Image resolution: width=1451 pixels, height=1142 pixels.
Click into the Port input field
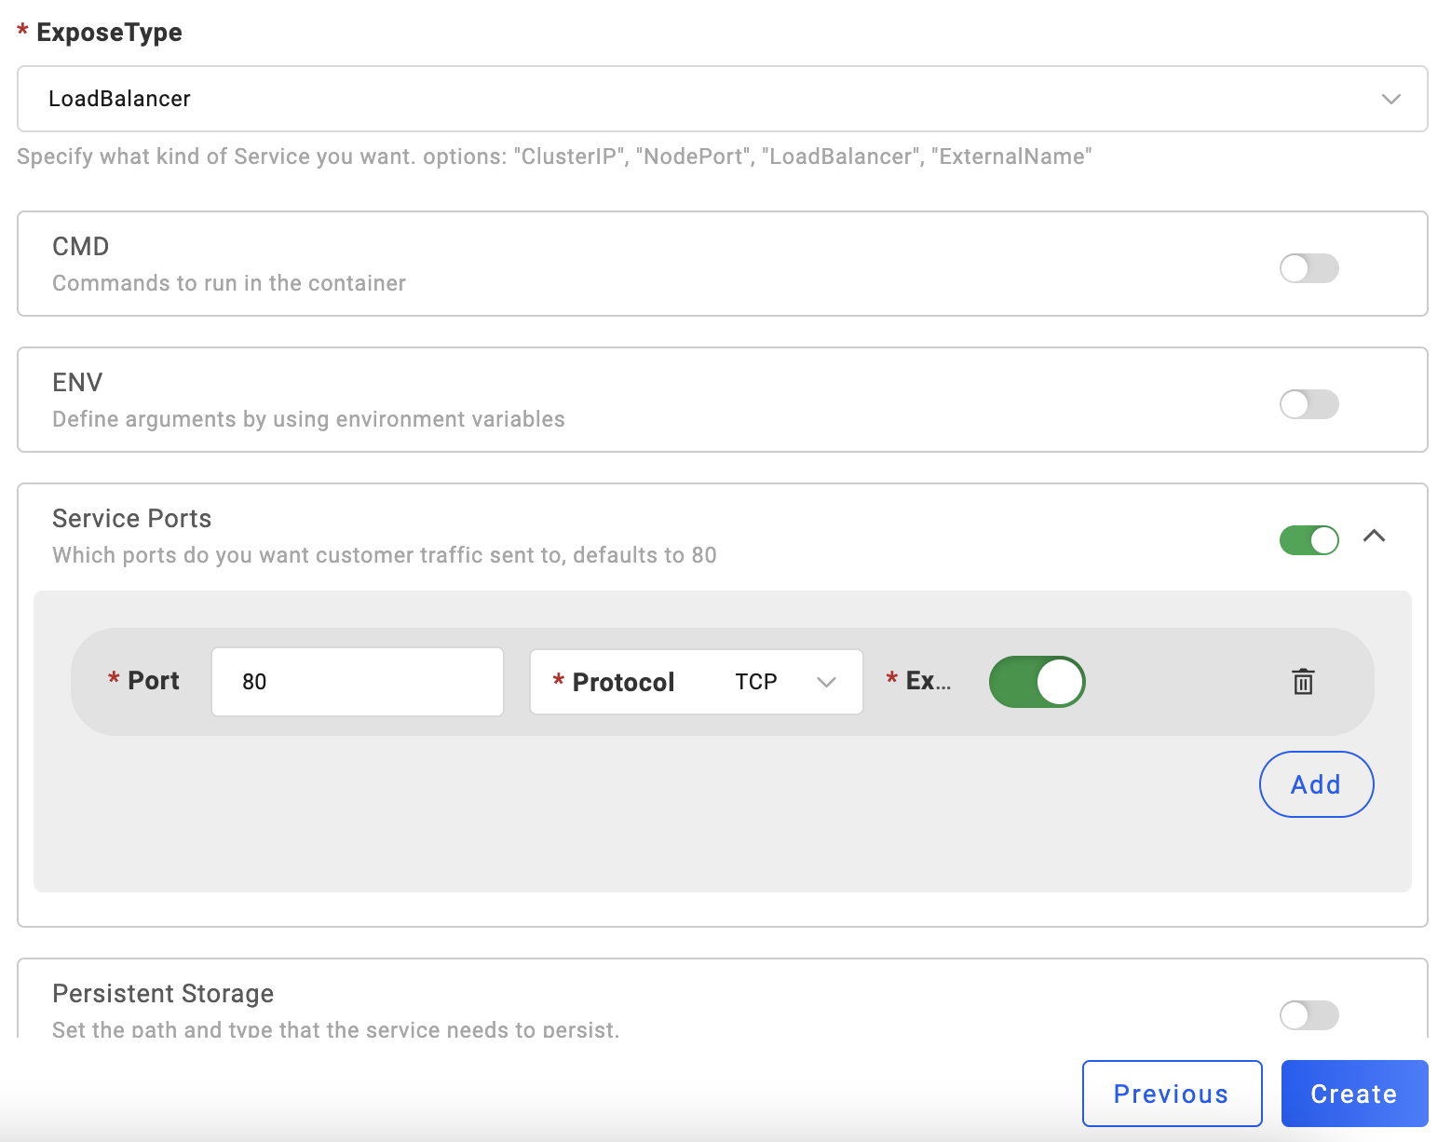358,682
